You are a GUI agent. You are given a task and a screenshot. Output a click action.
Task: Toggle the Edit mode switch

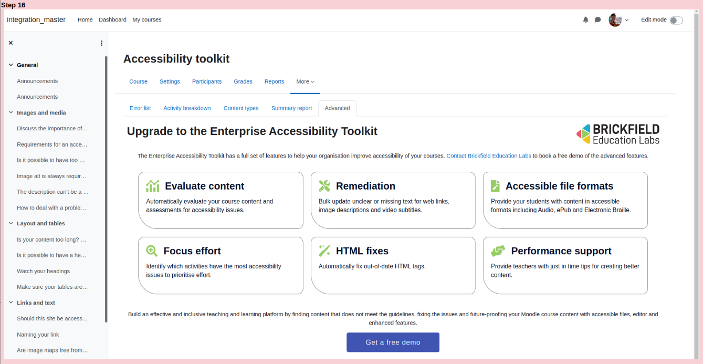click(676, 20)
